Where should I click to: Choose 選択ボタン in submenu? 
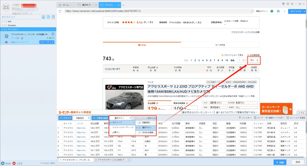coord(146,128)
